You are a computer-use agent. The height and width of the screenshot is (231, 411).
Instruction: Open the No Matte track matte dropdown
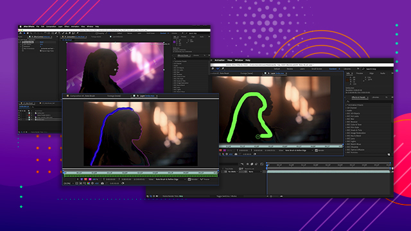point(232,171)
